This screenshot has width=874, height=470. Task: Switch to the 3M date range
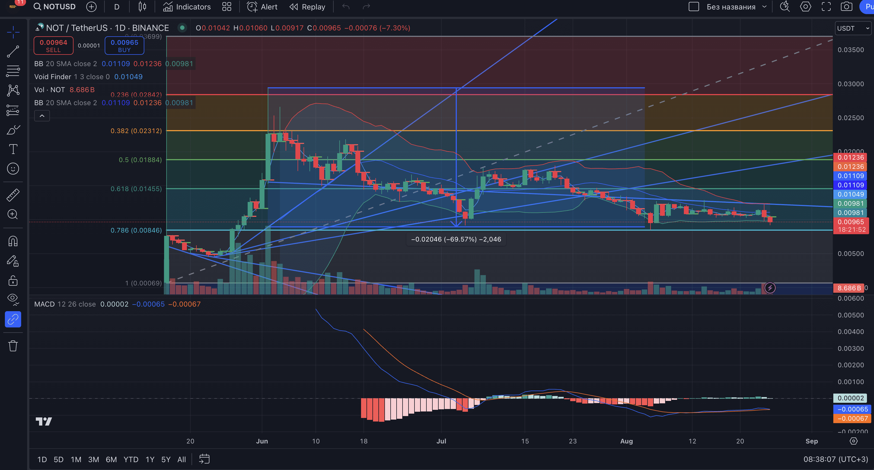[93, 459]
